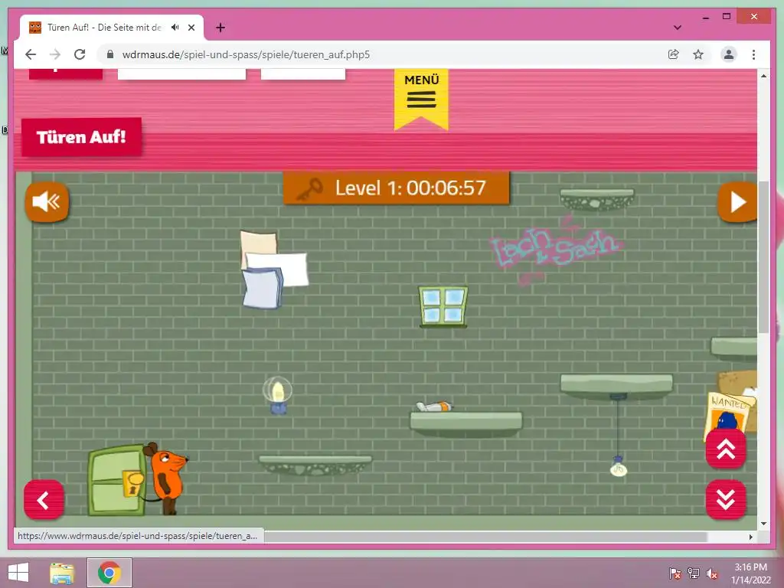Open the yellow MENÜ banner
The image size is (784, 588).
pyautogui.click(x=421, y=99)
